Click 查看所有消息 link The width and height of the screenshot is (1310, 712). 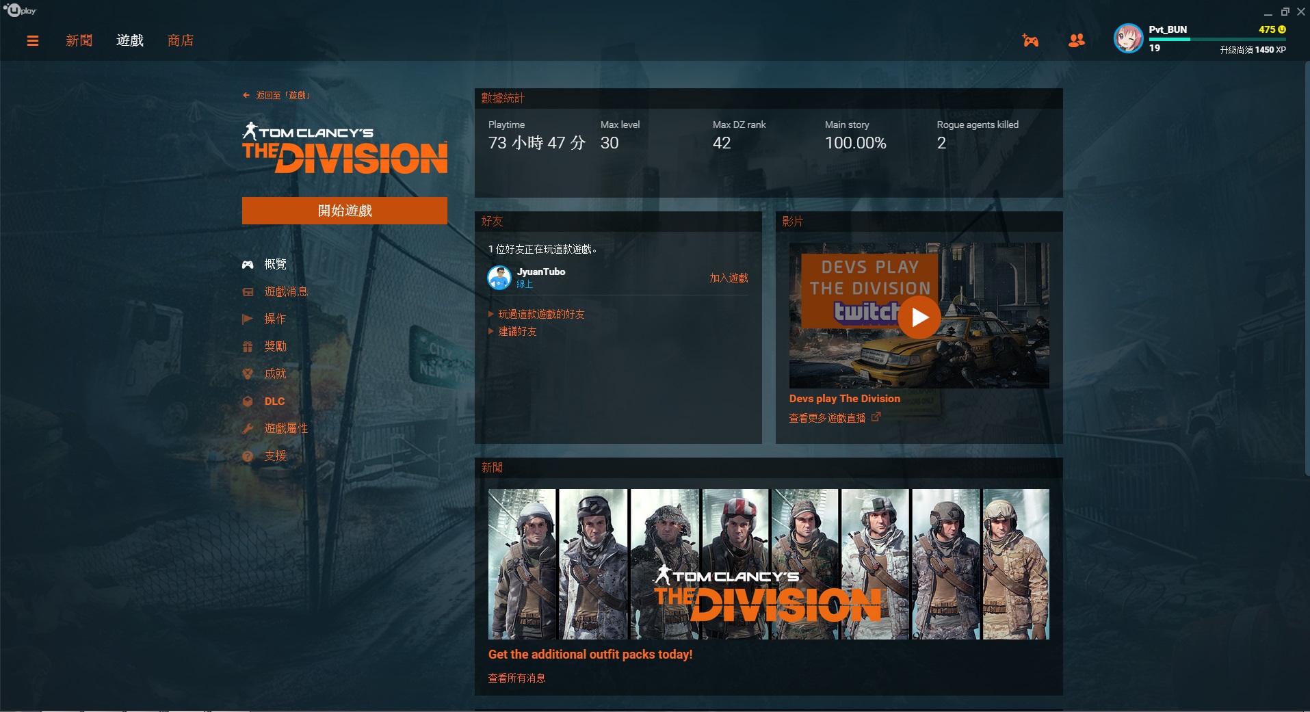(x=516, y=678)
